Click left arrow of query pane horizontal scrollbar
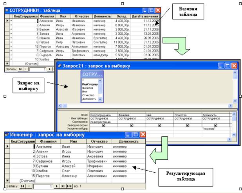 point(60,105)
